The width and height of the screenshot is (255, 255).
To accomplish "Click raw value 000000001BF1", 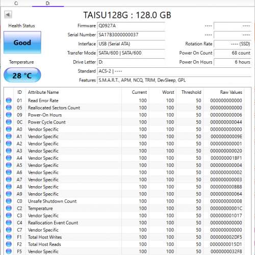I will [226, 158].
